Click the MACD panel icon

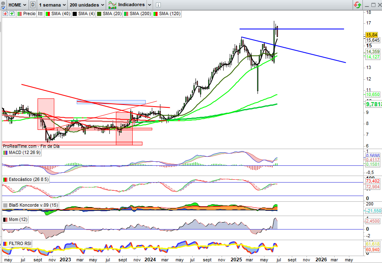(5, 153)
